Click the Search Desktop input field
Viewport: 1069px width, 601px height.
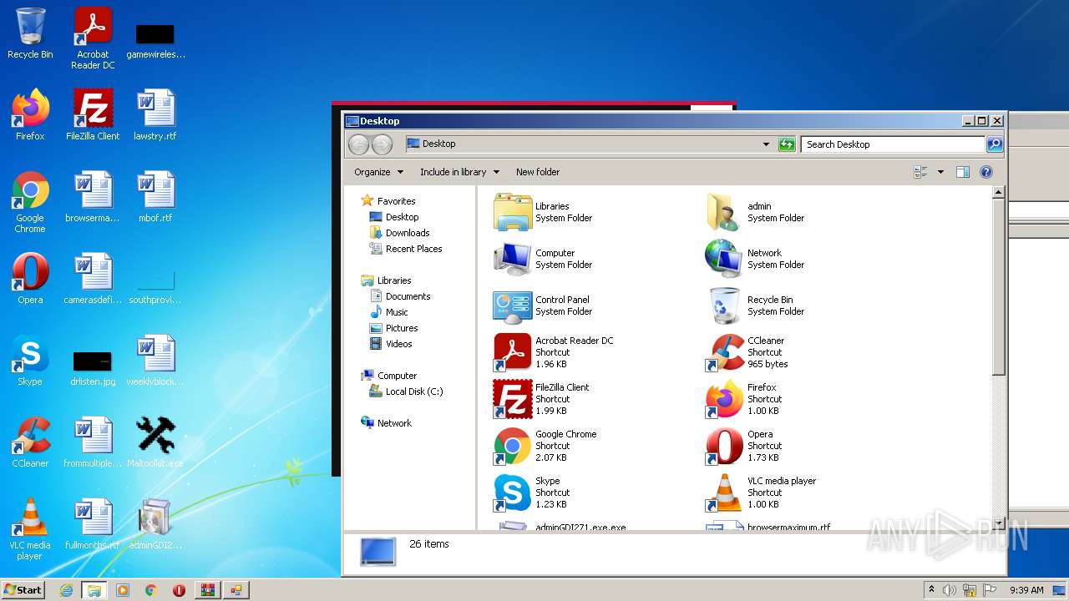pos(893,144)
